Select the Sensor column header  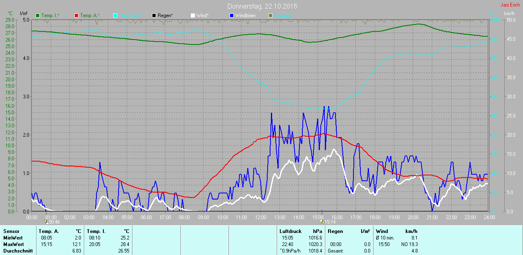11,231
